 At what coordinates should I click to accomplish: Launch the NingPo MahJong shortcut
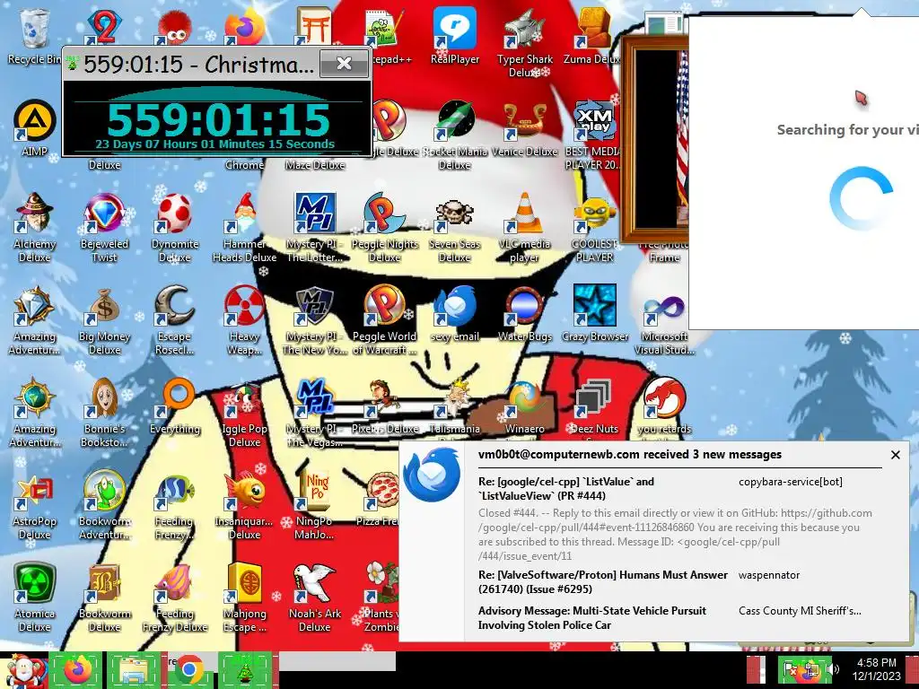315,504
